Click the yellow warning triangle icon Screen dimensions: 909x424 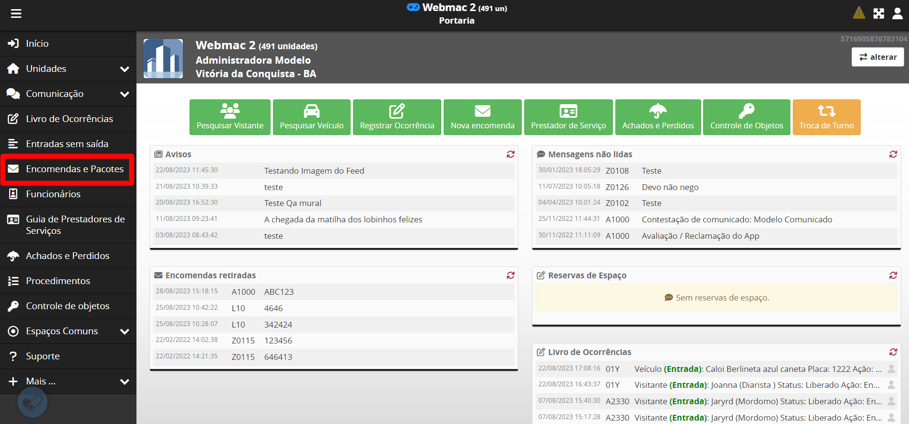pyautogui.click(x=859, y=13)
